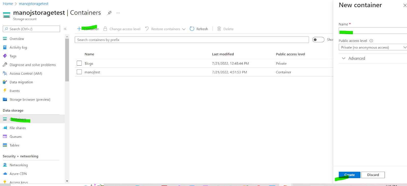Screen dimensions: 407x186
Task: Open Access Control (IAM) menu item
Action: [x=26, y=73]
